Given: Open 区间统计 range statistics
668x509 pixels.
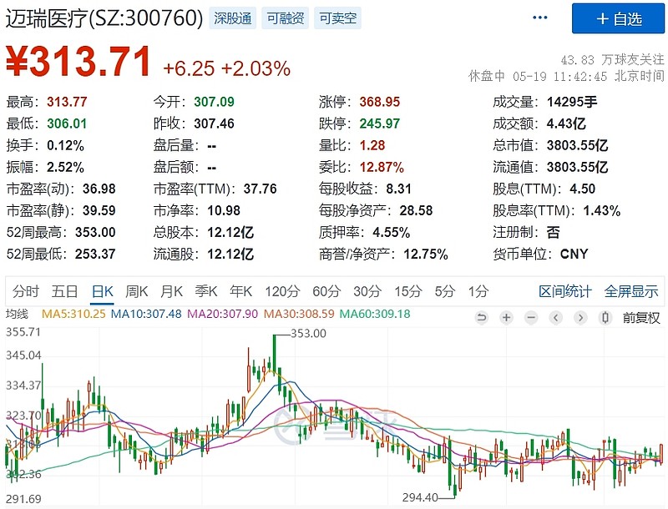Looking at the screenshot, I should pos(565,291).
